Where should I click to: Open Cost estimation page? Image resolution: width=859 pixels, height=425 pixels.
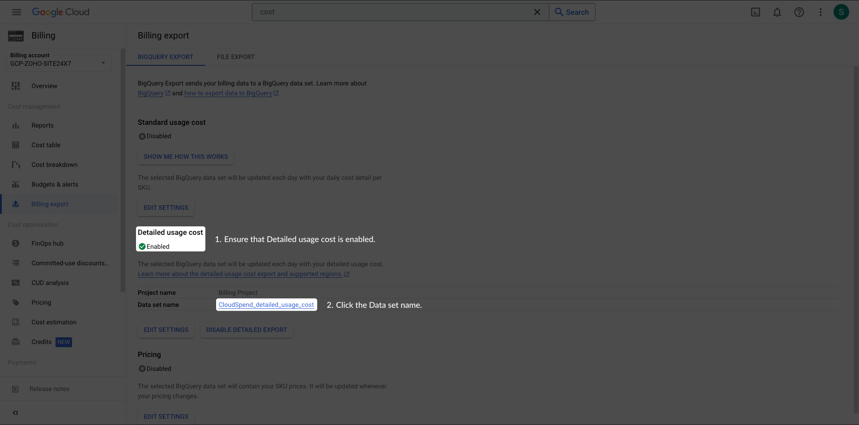(x=54, y=322)
